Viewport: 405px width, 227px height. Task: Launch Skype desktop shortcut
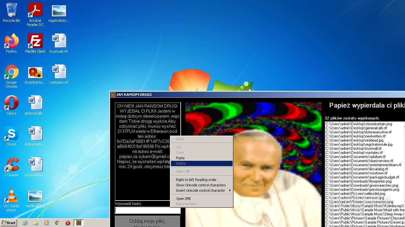(11, 137)
